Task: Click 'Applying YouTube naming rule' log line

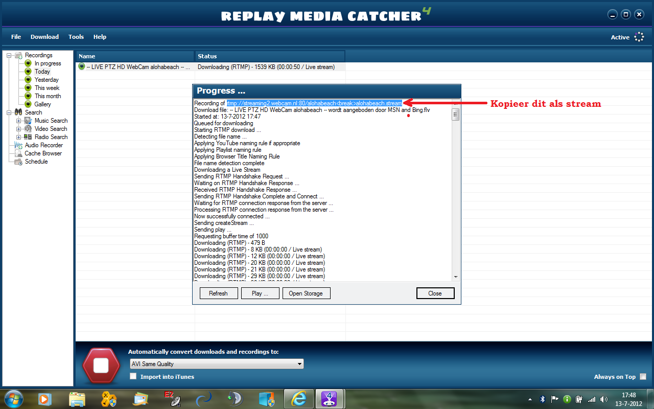Action: pos(247,143)
